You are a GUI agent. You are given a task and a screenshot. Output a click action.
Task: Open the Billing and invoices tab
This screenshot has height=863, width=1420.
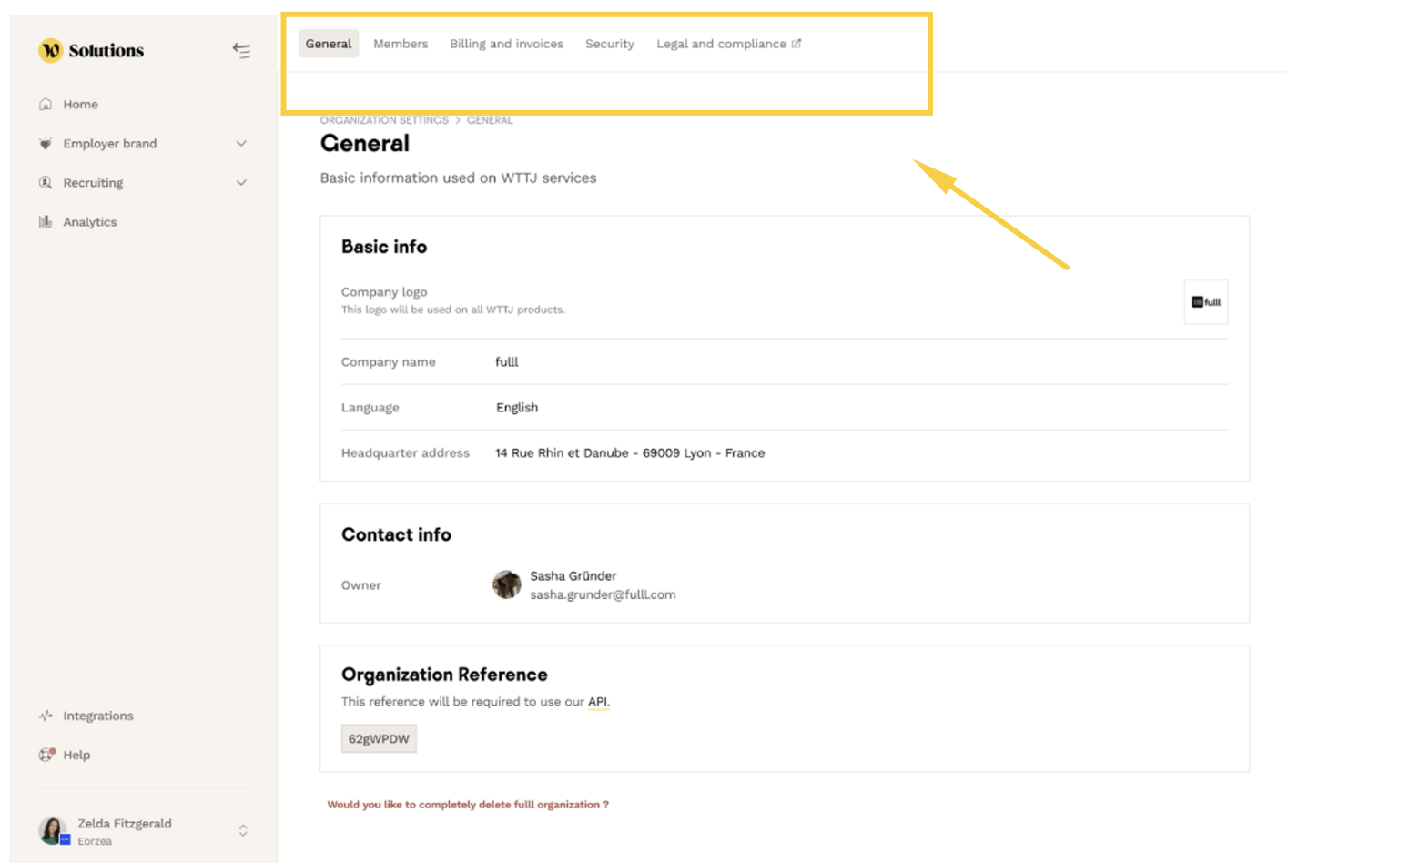[506, 44]
